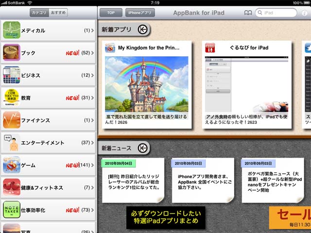Click the NEW badge on 教育 row
Screen dimensions: 311x233
pyautogui.click(x=72, y=98)
